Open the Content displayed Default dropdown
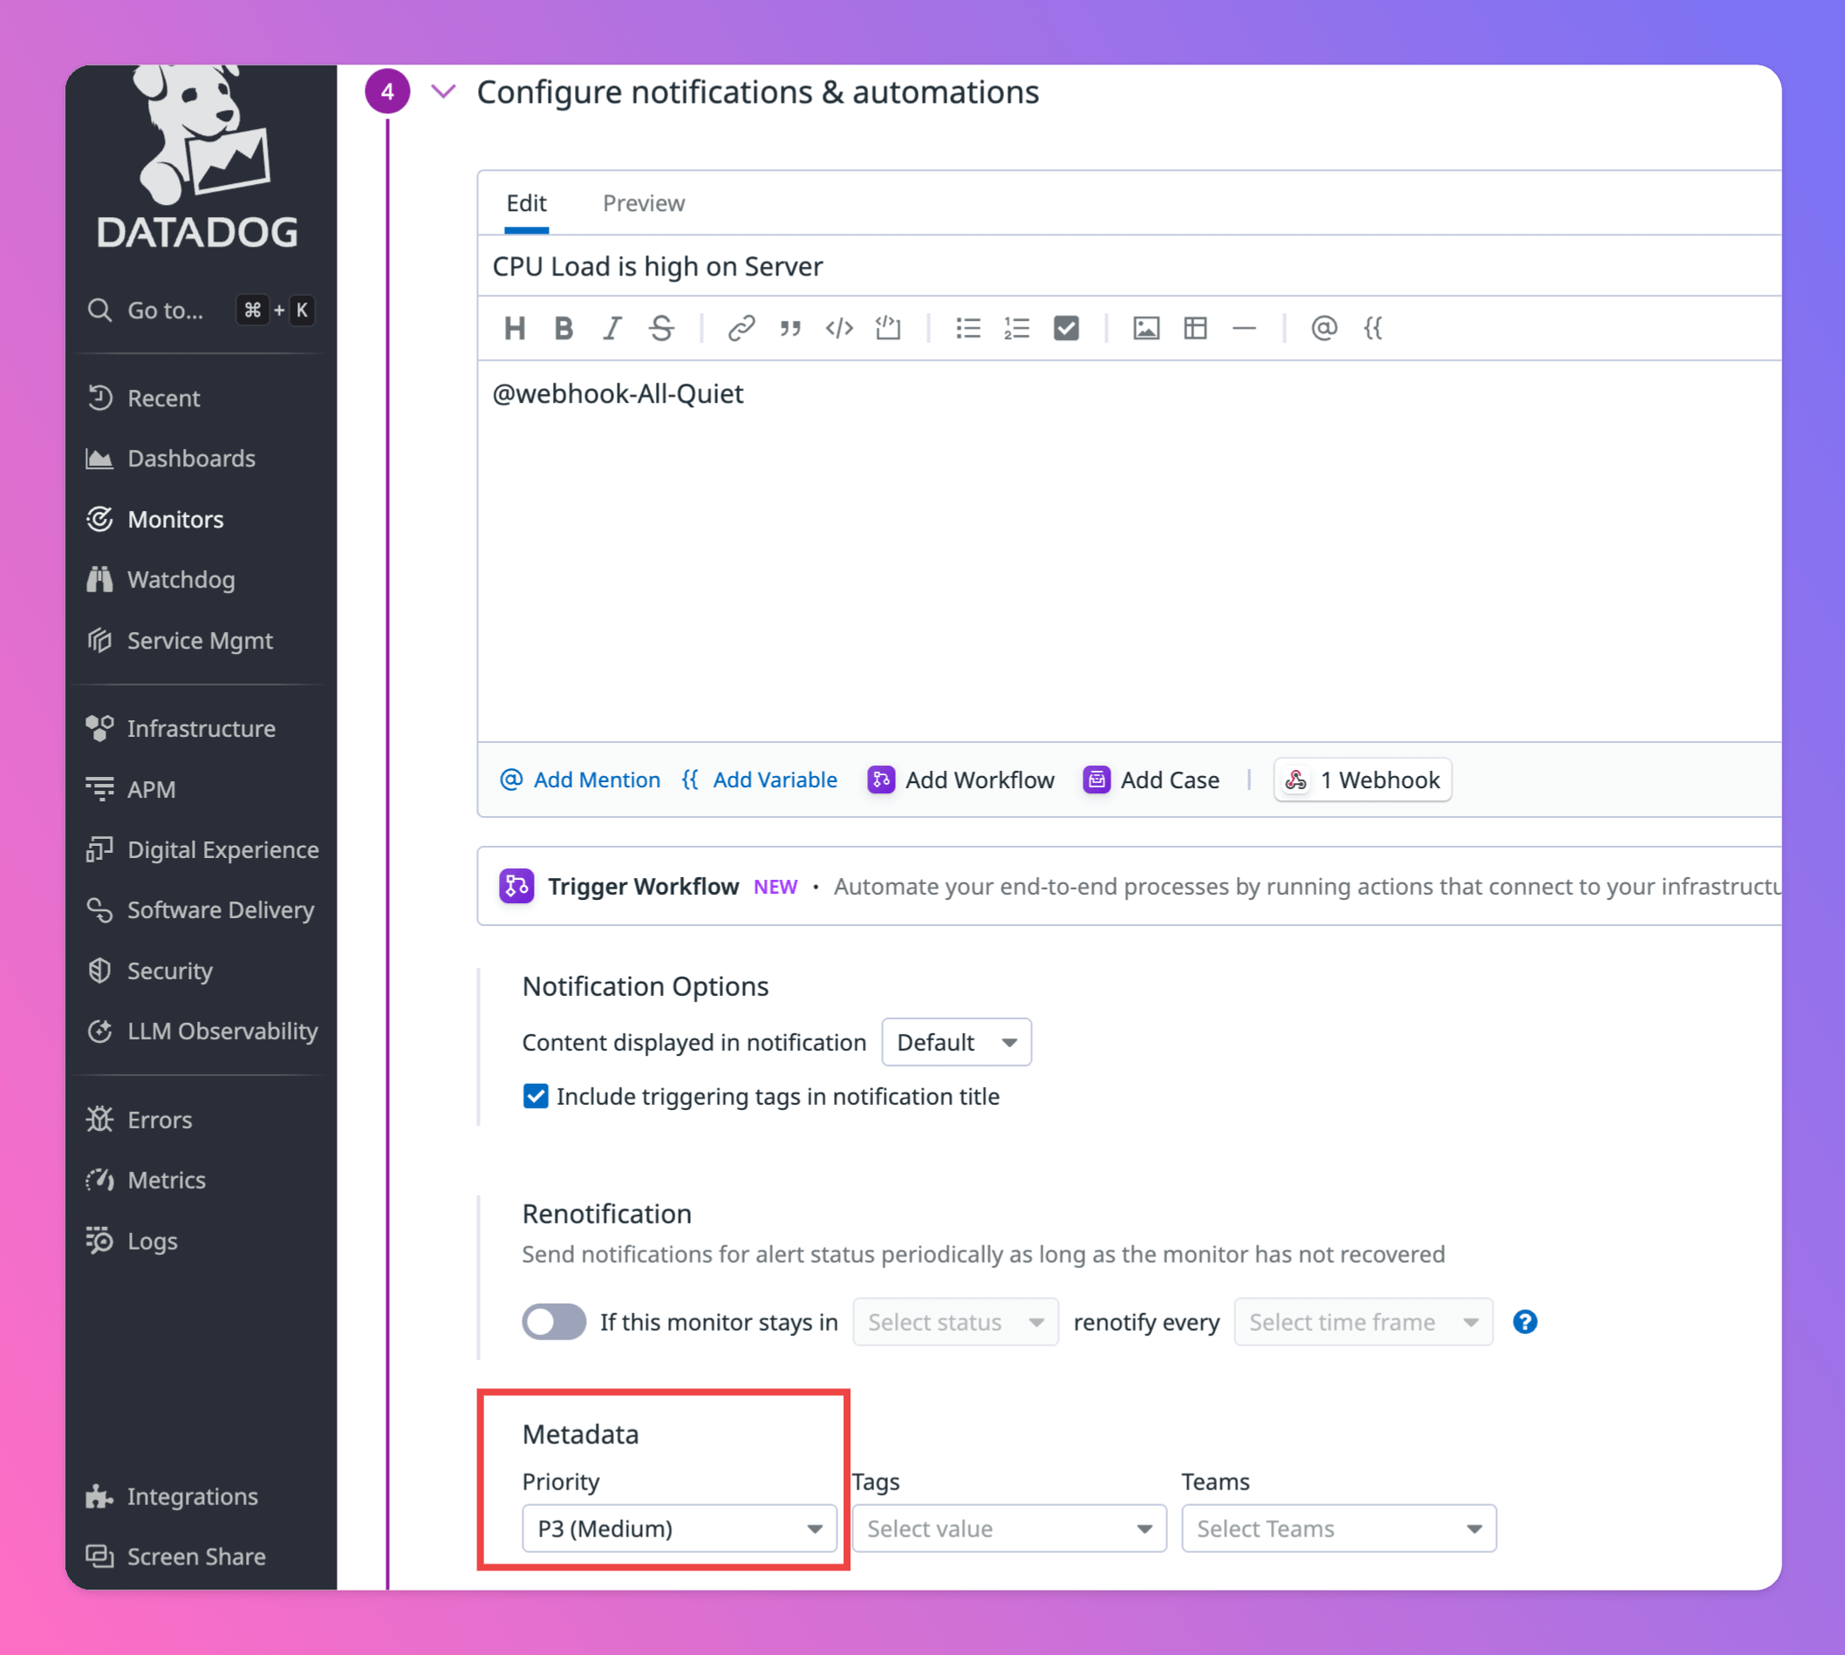The image size is (1845, 1655). [955, 1042]
